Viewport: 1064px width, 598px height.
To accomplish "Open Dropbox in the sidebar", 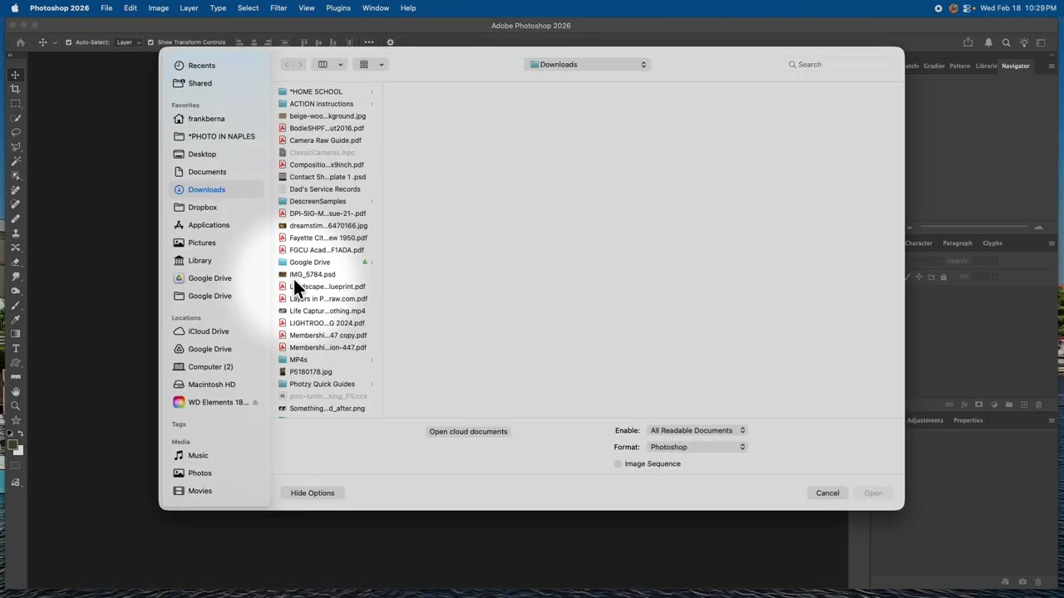I will [202, 208].
